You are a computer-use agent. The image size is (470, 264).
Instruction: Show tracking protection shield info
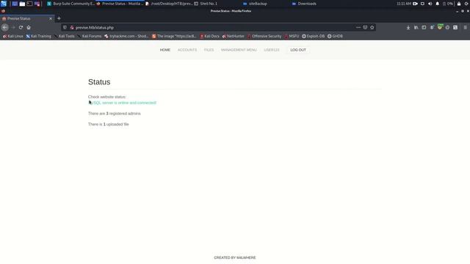pos(65,27)
